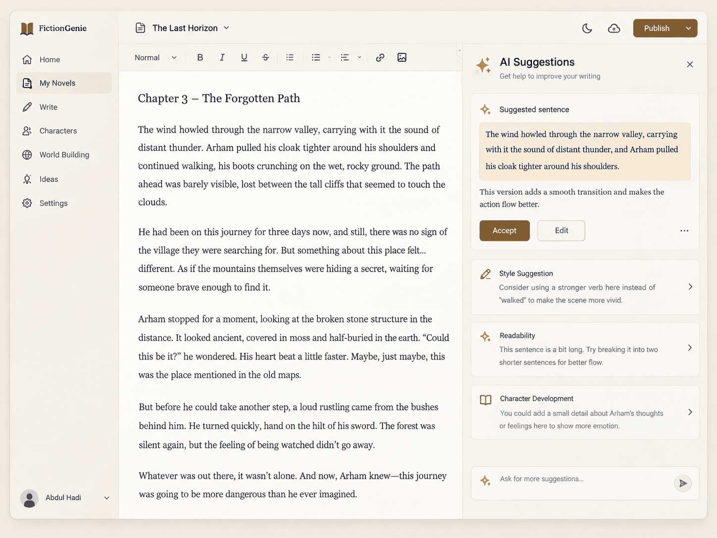Open Characters in the sidebar
The image size is (717, 538).
click(64, 131)
